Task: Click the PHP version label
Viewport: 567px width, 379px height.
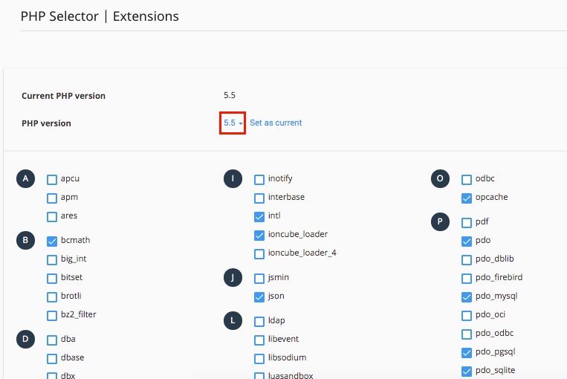Action: click(46, 123)
